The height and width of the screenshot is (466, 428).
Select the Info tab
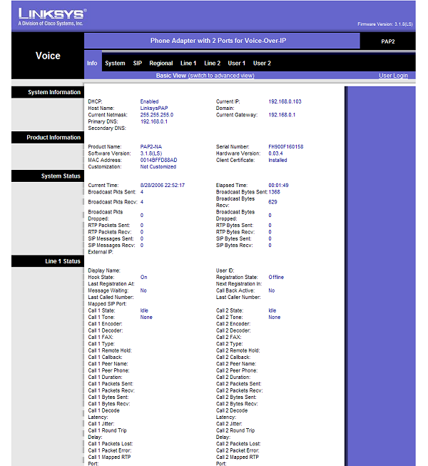92,64
